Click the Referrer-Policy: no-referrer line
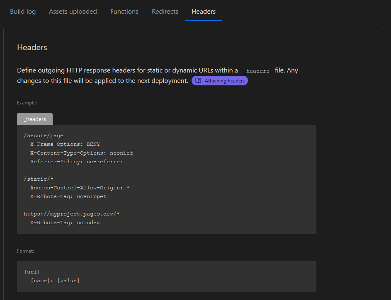The height and width of the screenshot is (300, 391). tap(77, 162)
